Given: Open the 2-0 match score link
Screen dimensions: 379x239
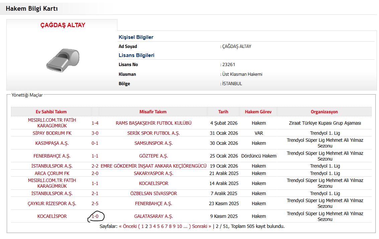Looking at the screenshot, I should pyautogui.click(x=95, y=173).
